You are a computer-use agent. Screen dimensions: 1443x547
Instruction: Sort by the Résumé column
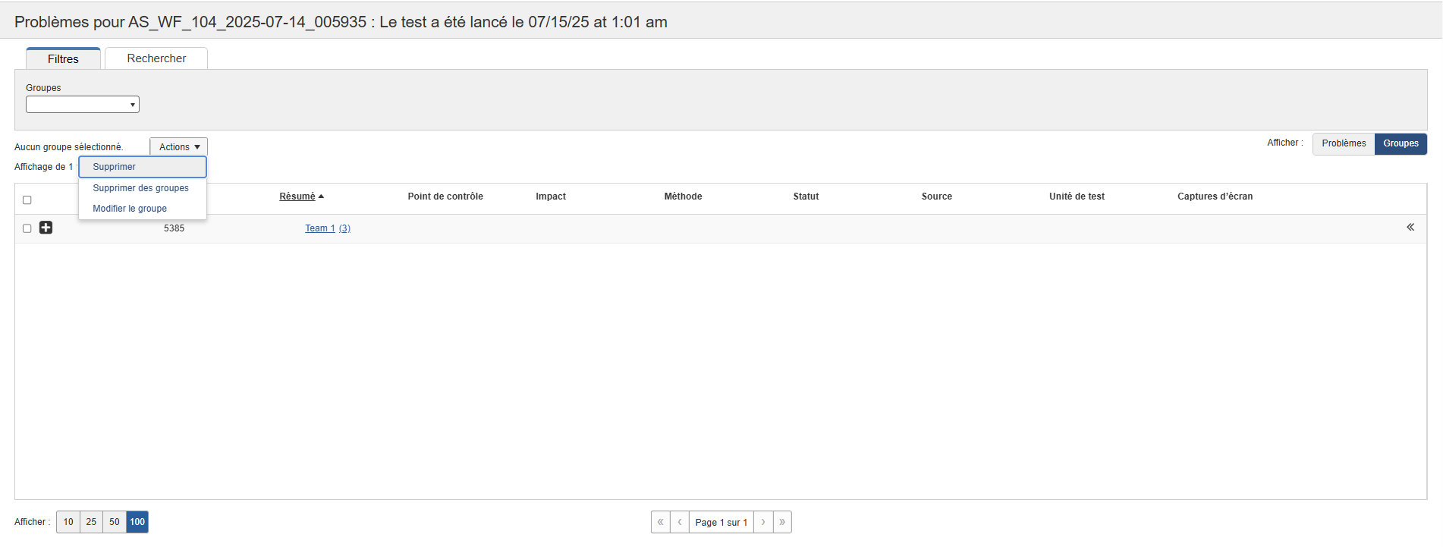coord(297,196)
